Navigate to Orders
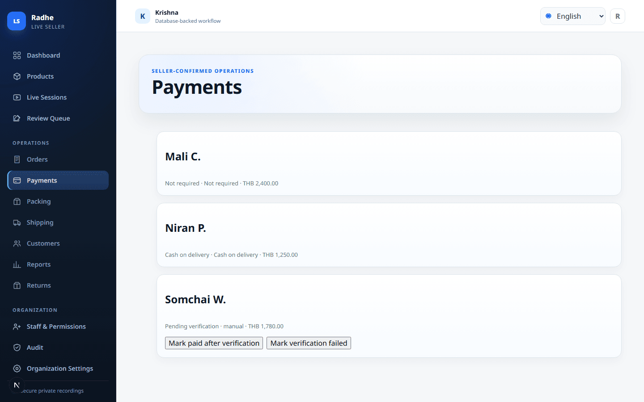This screenshot has height=402, width=644. [58, 159]
